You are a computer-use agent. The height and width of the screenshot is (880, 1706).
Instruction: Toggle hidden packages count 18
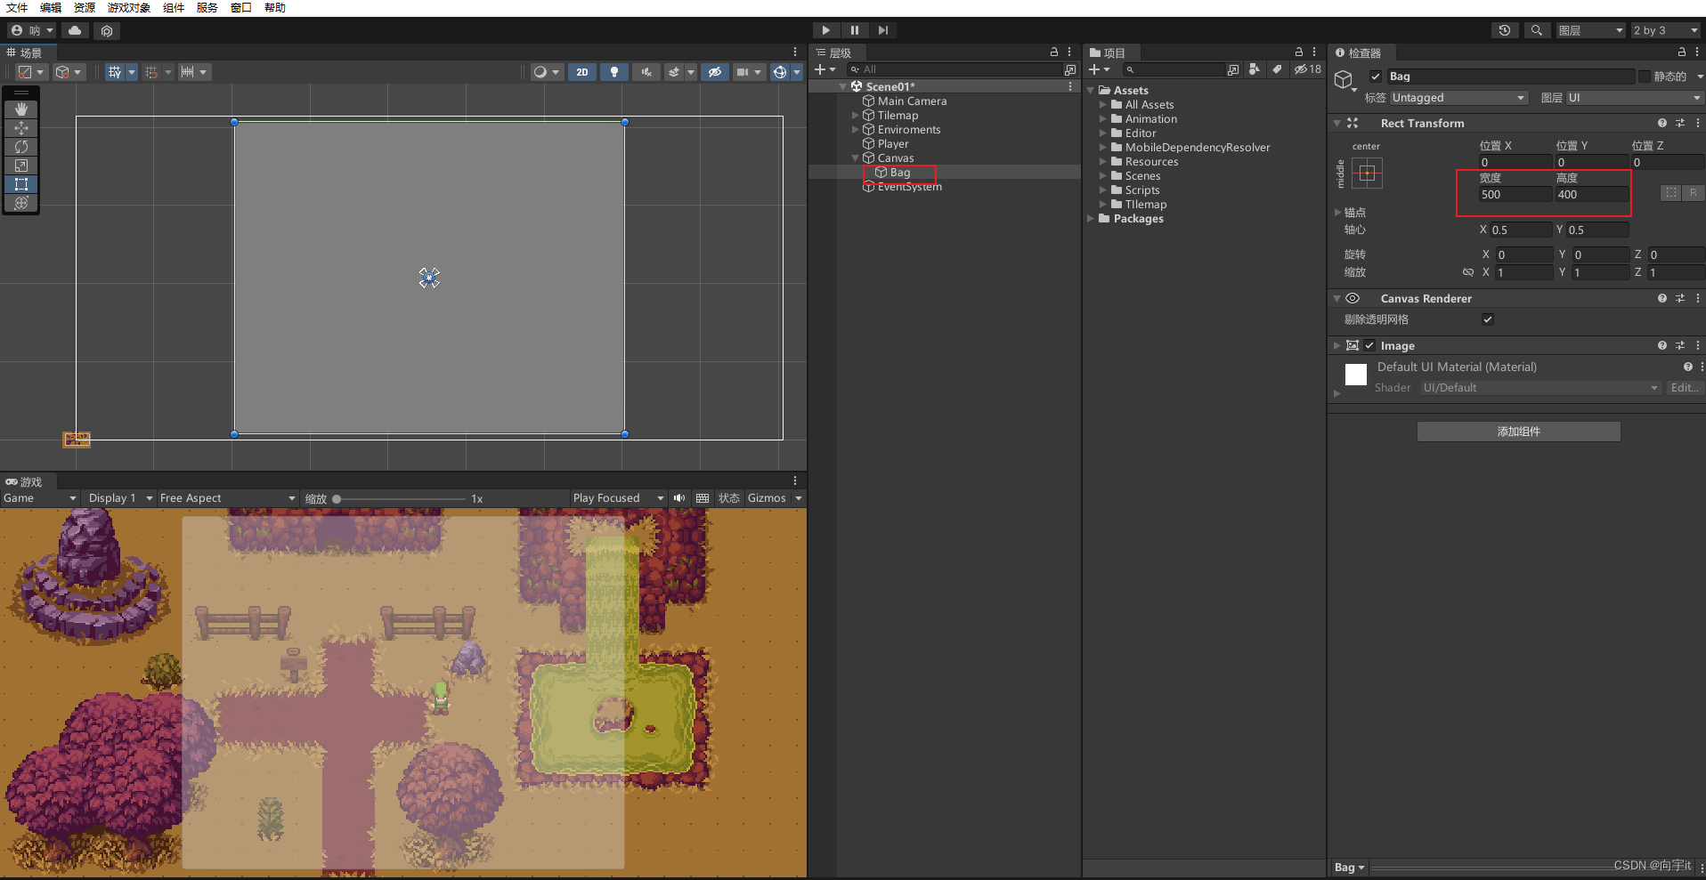tap(1307, 69)
